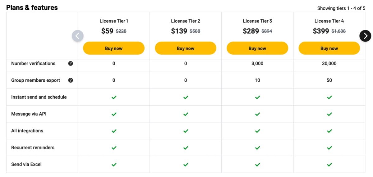Click the Send via Excel row label
373x177 pixels.
26,164
